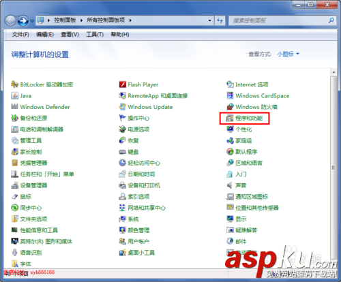Click the 颜色管理 icon

pyautogui.click(x=122, y=230)
